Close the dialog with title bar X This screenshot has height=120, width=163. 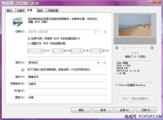157,2
